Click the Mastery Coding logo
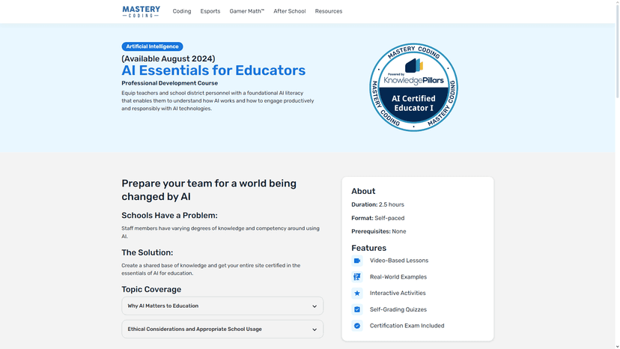The width and height of the screenshot is (620, 349). pyautogui.click(x=142, y=11)
